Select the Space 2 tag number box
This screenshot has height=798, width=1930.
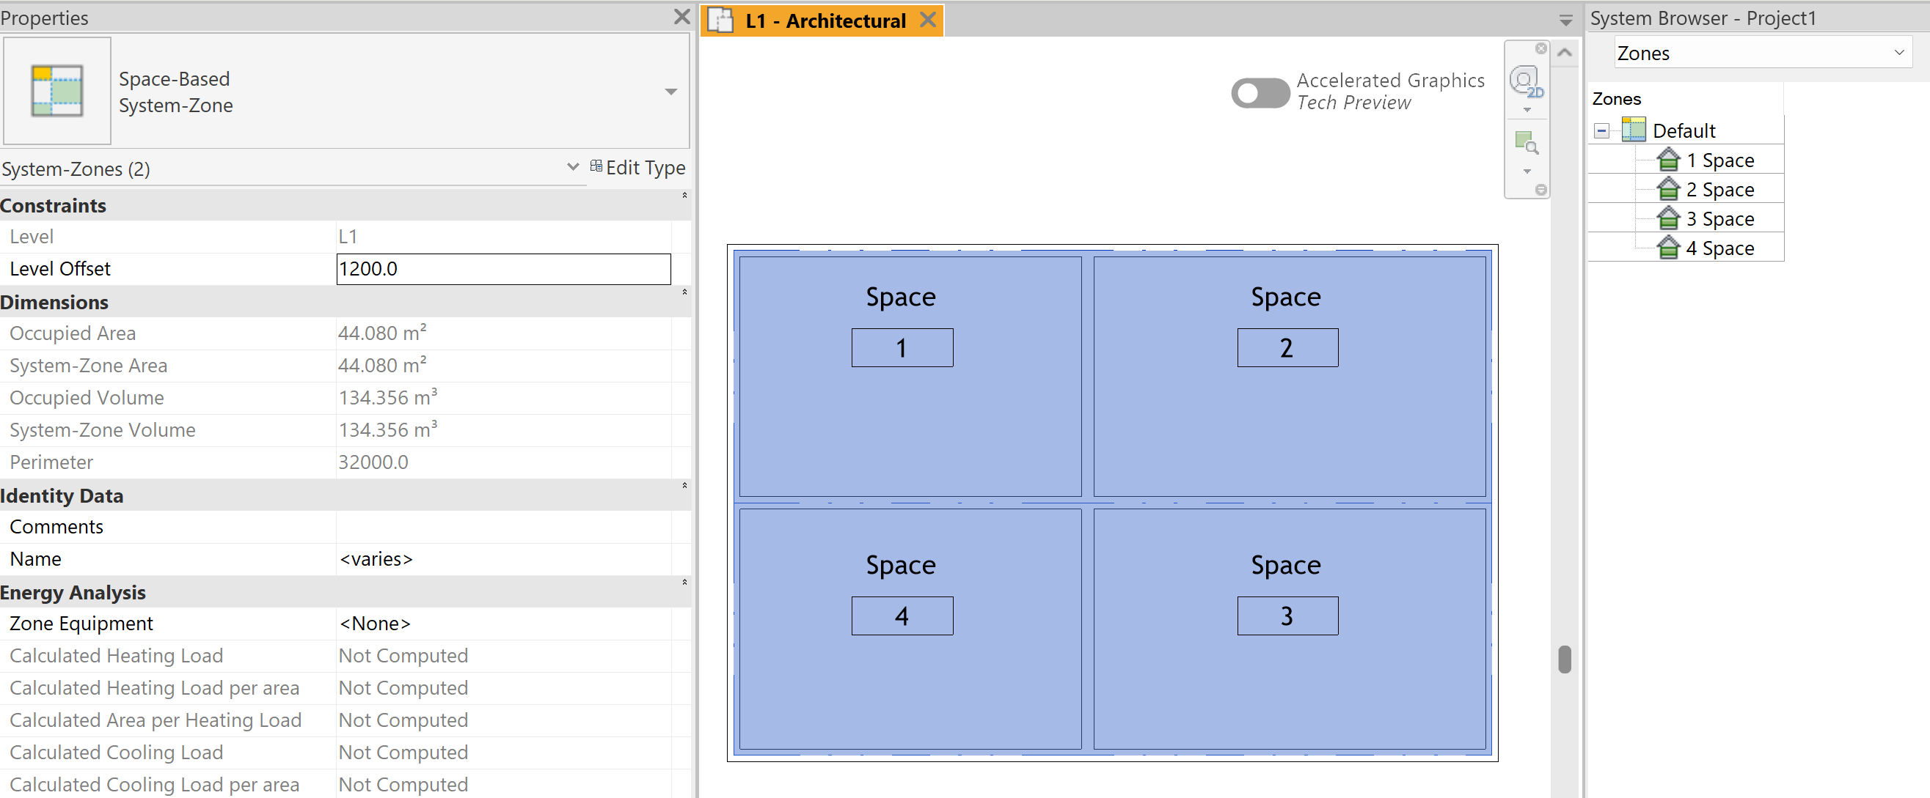[1287, 347]
